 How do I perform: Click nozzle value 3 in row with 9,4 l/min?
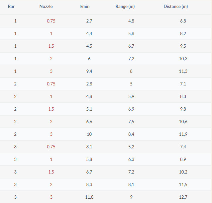click(51, 71)
